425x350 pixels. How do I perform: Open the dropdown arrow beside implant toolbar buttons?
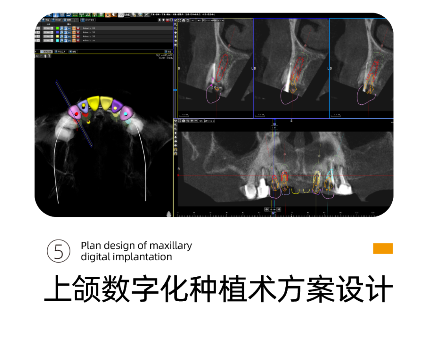pos(76,20)
